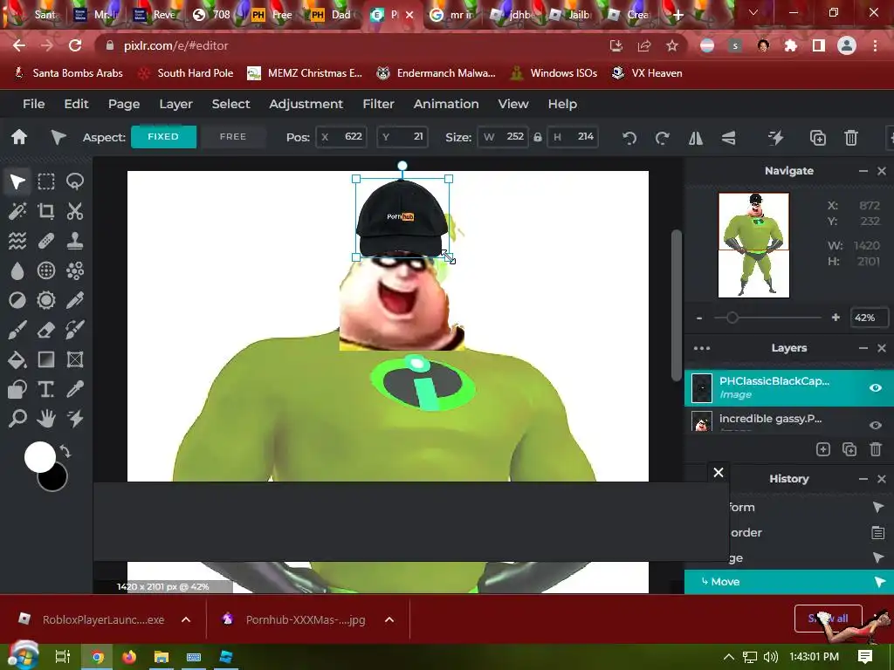Hide the incredible gassy layer

(875, 425)
